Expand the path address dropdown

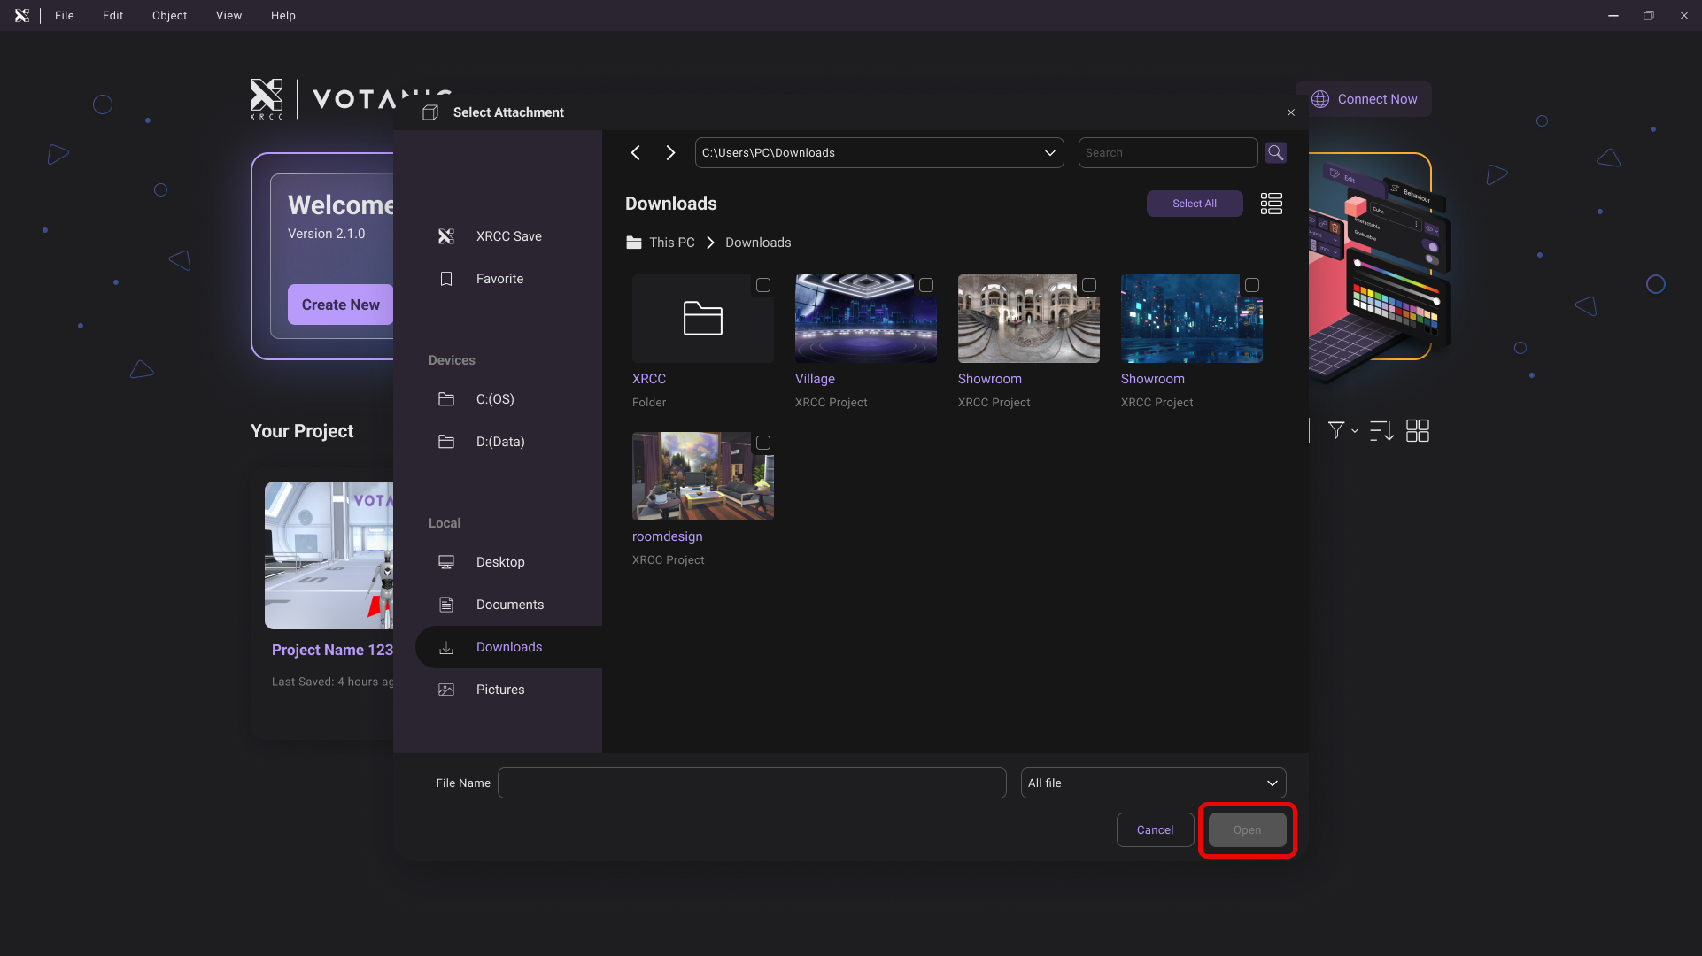[x=1049, y=152]
